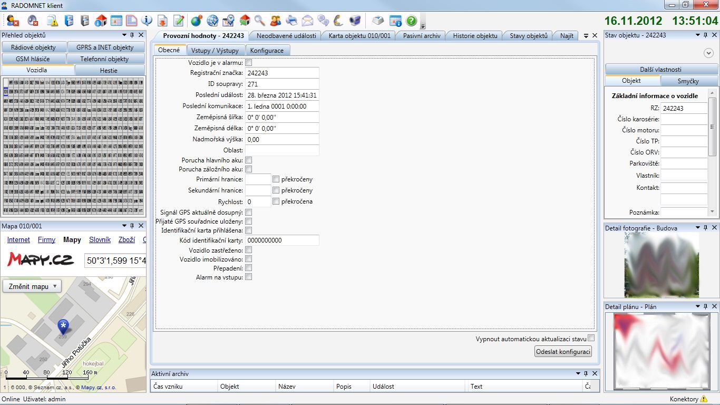Open the Aktivní archiv panel dropdown arrow
The width and height of the screenshot is (720, 405).
(578, 373)
